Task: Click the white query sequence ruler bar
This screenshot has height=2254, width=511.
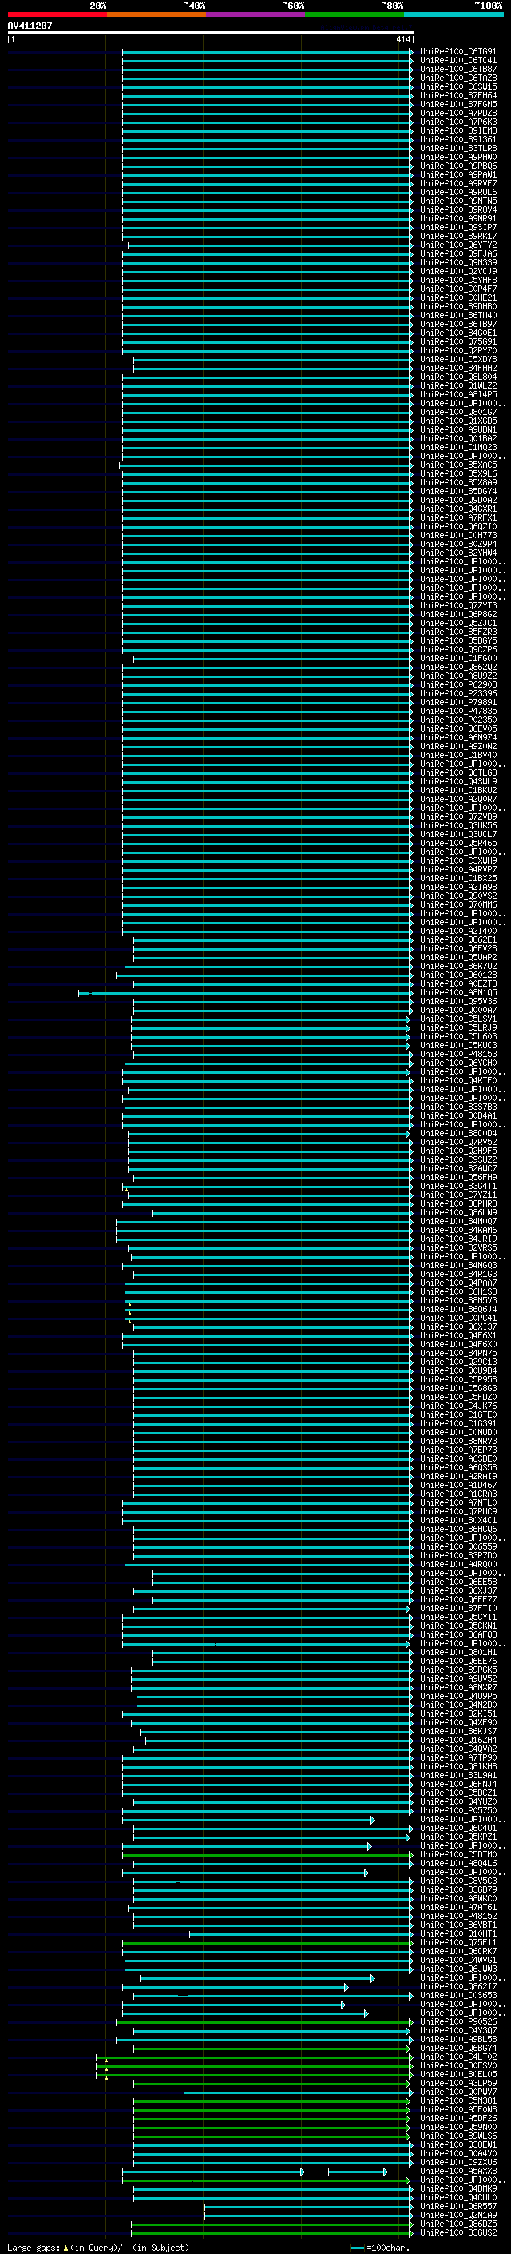Action: point(211,32)
